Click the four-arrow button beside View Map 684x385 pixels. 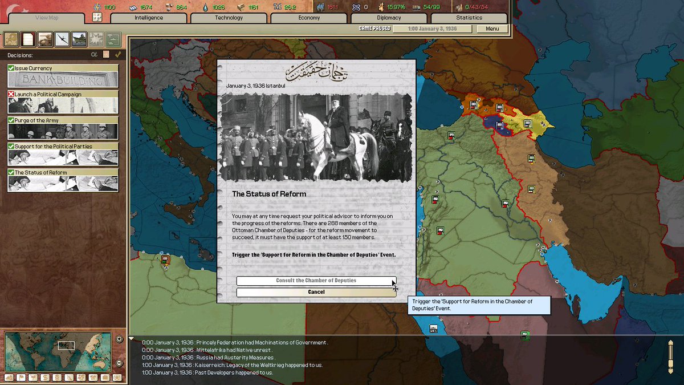[x=97, y=18]
